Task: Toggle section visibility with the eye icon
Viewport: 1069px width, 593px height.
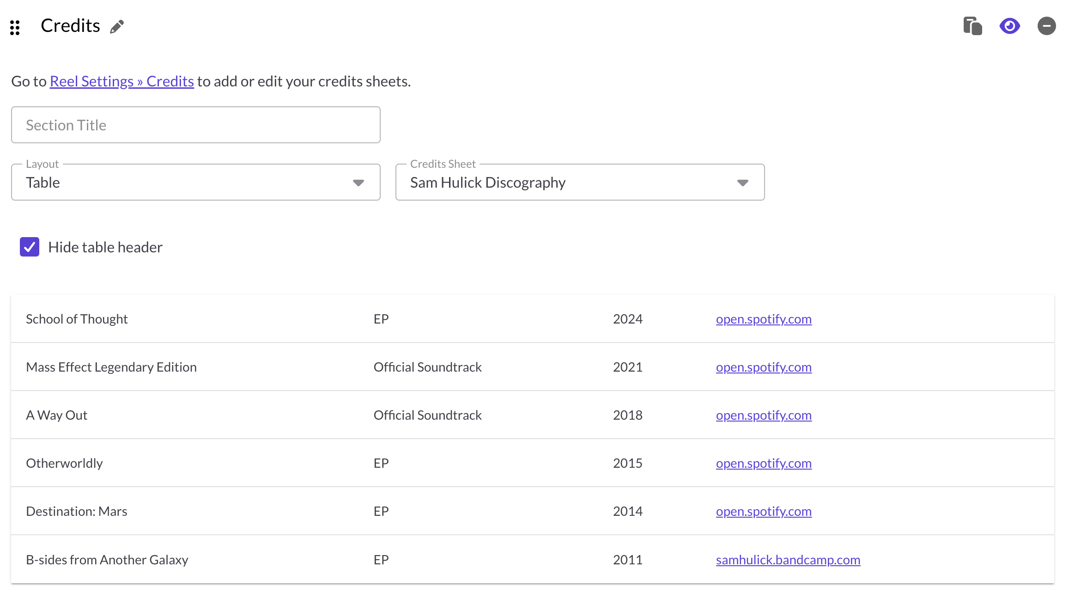Action: pos(1009,26)
